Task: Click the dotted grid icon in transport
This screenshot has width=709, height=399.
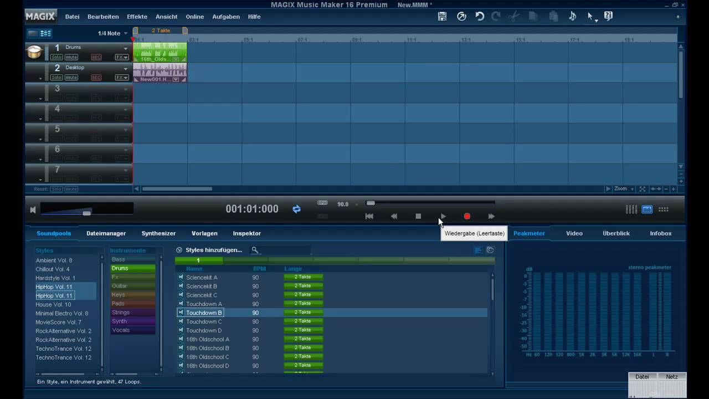Action: (x=663, y=209)
